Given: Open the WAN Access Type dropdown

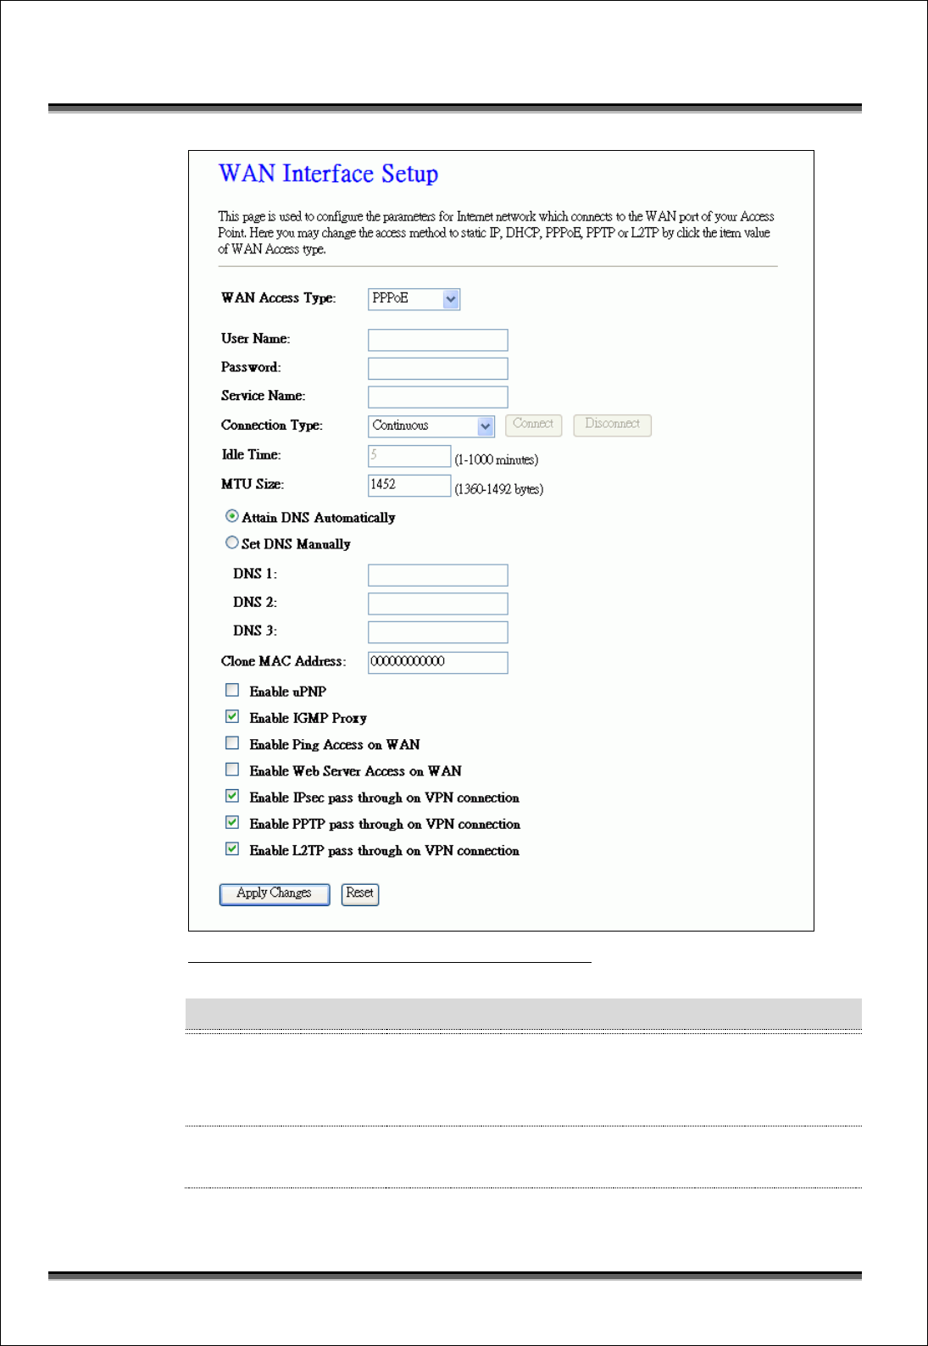Looking at the screenshot, I should click(414, 298).
